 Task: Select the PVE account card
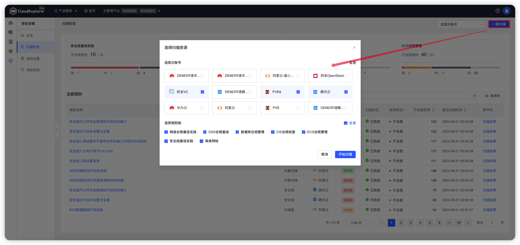[282, 108]
